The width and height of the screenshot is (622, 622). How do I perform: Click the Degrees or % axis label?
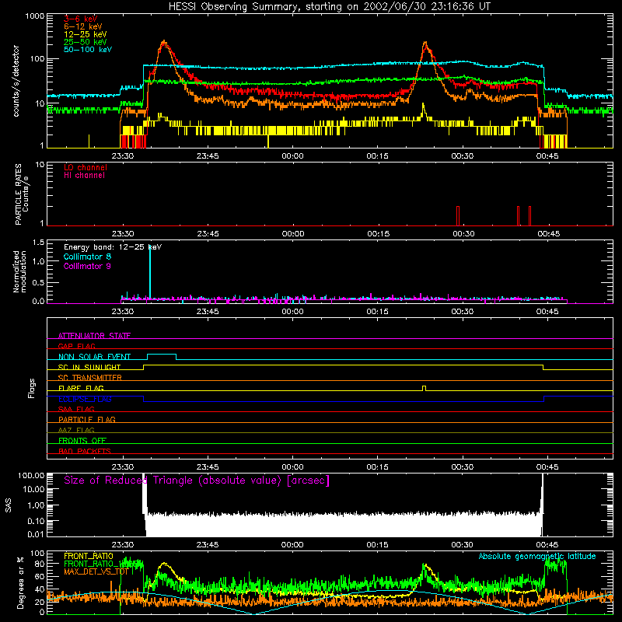click(20, 582)
